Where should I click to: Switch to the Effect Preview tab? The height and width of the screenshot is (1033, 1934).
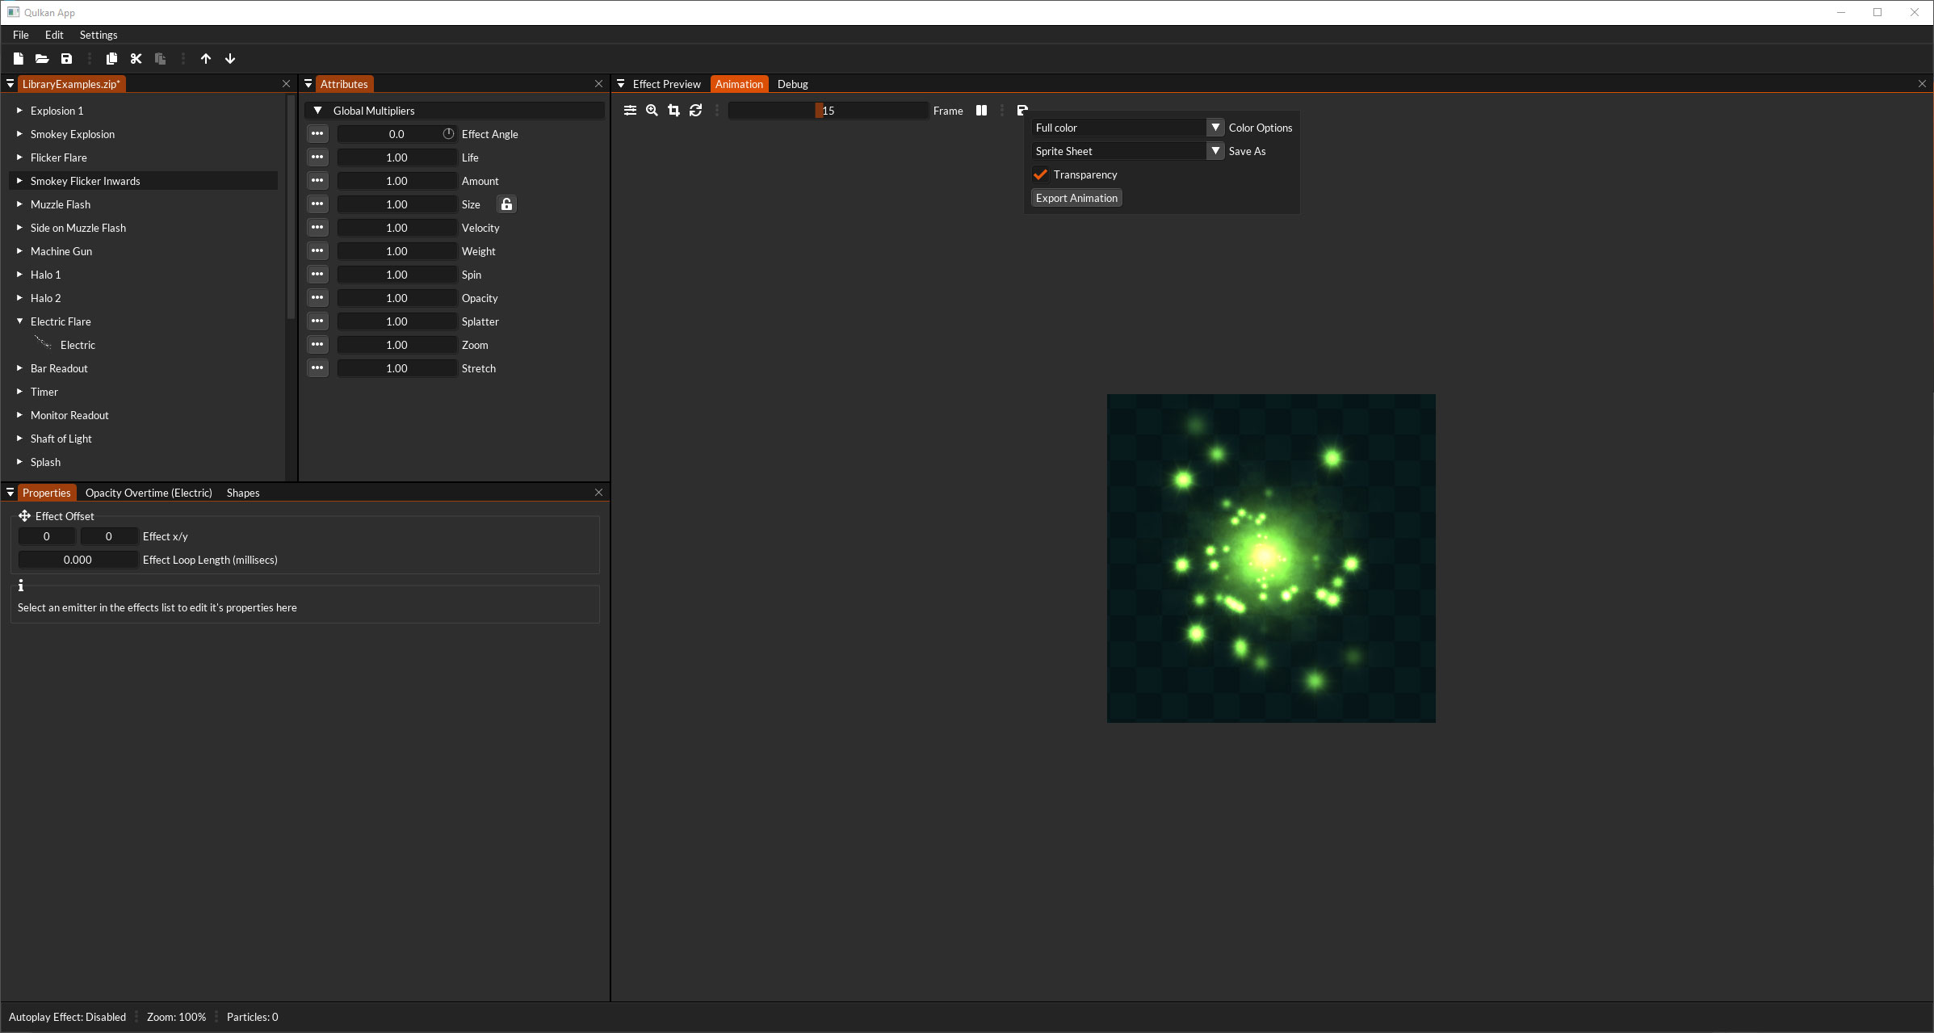(667, 84)
